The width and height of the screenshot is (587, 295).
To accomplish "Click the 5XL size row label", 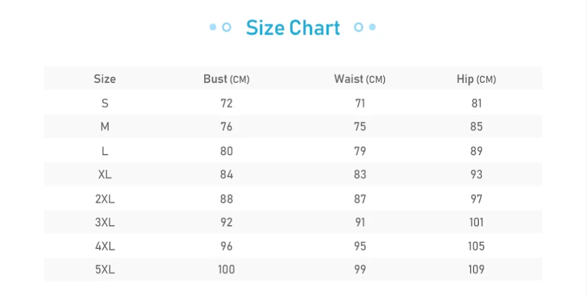I will tap(105, 269).
